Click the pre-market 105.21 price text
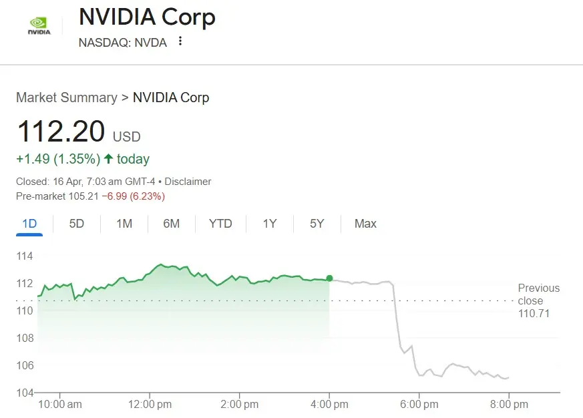The image size is (583, 418). coord(82,196)
